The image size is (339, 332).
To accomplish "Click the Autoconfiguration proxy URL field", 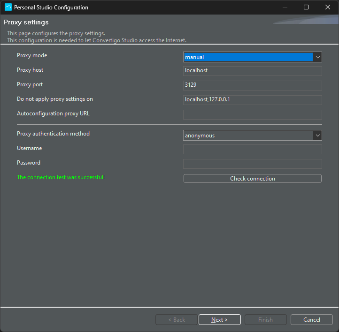I will pyautogui.click(x=252, y=114).
